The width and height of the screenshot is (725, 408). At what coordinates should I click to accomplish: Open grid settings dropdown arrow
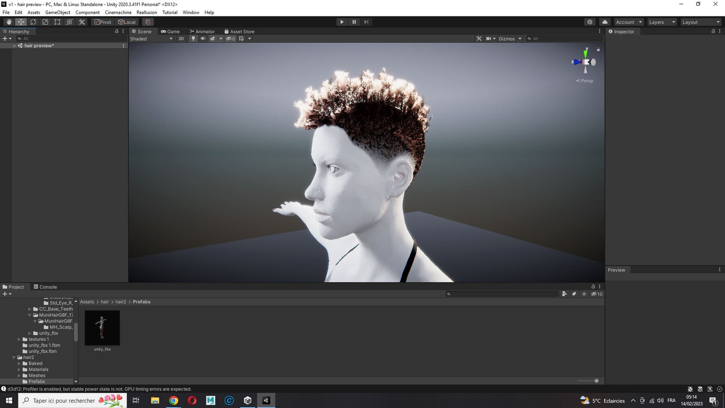[250, 39]
